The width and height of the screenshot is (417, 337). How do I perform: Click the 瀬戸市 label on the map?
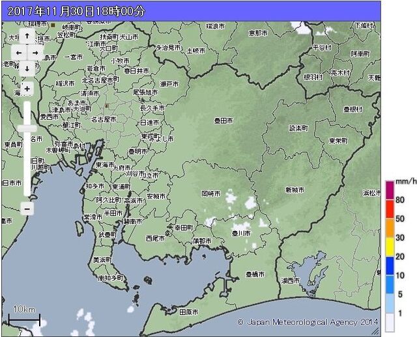click(x=169, y=84)
